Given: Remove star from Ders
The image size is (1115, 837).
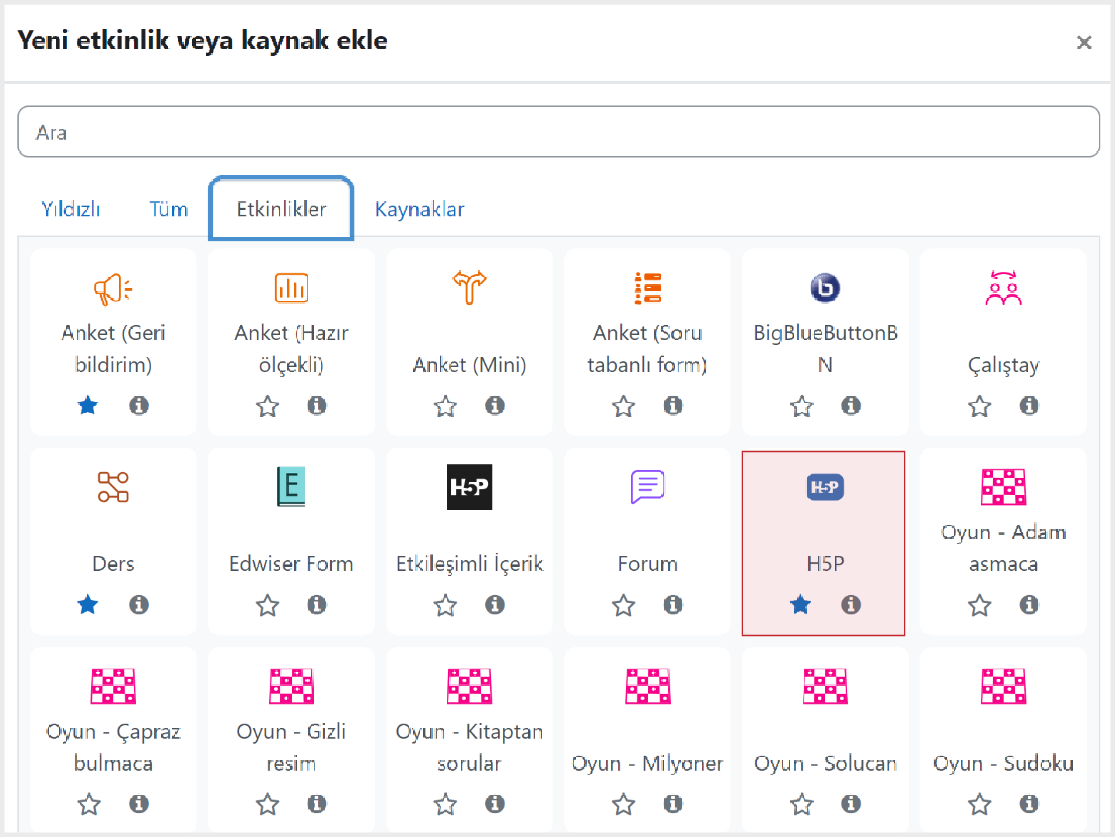Looking at the screenshot, I should 88,604.
